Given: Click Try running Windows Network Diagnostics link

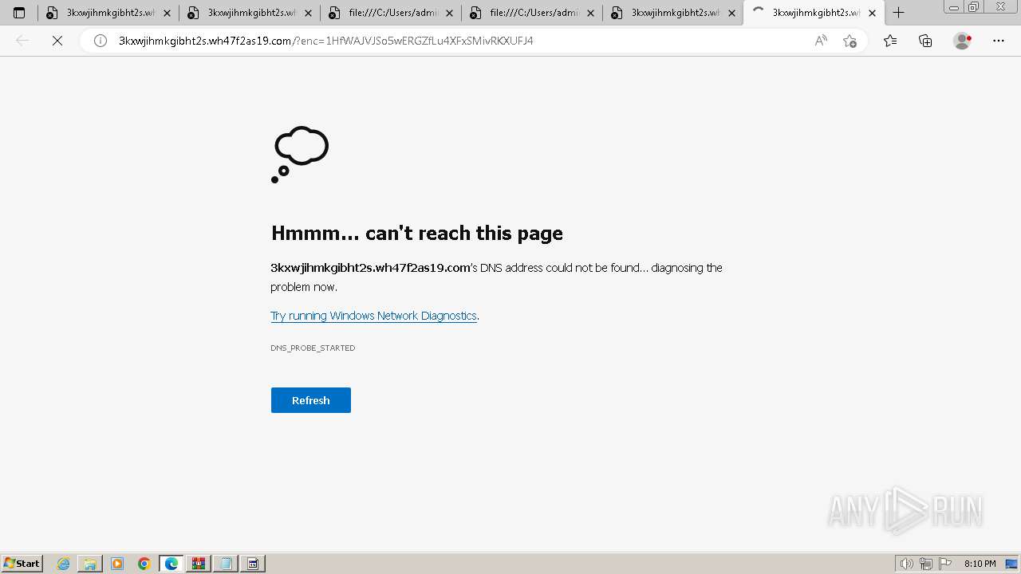Looking at the screenshot, I should coord(373,316).
